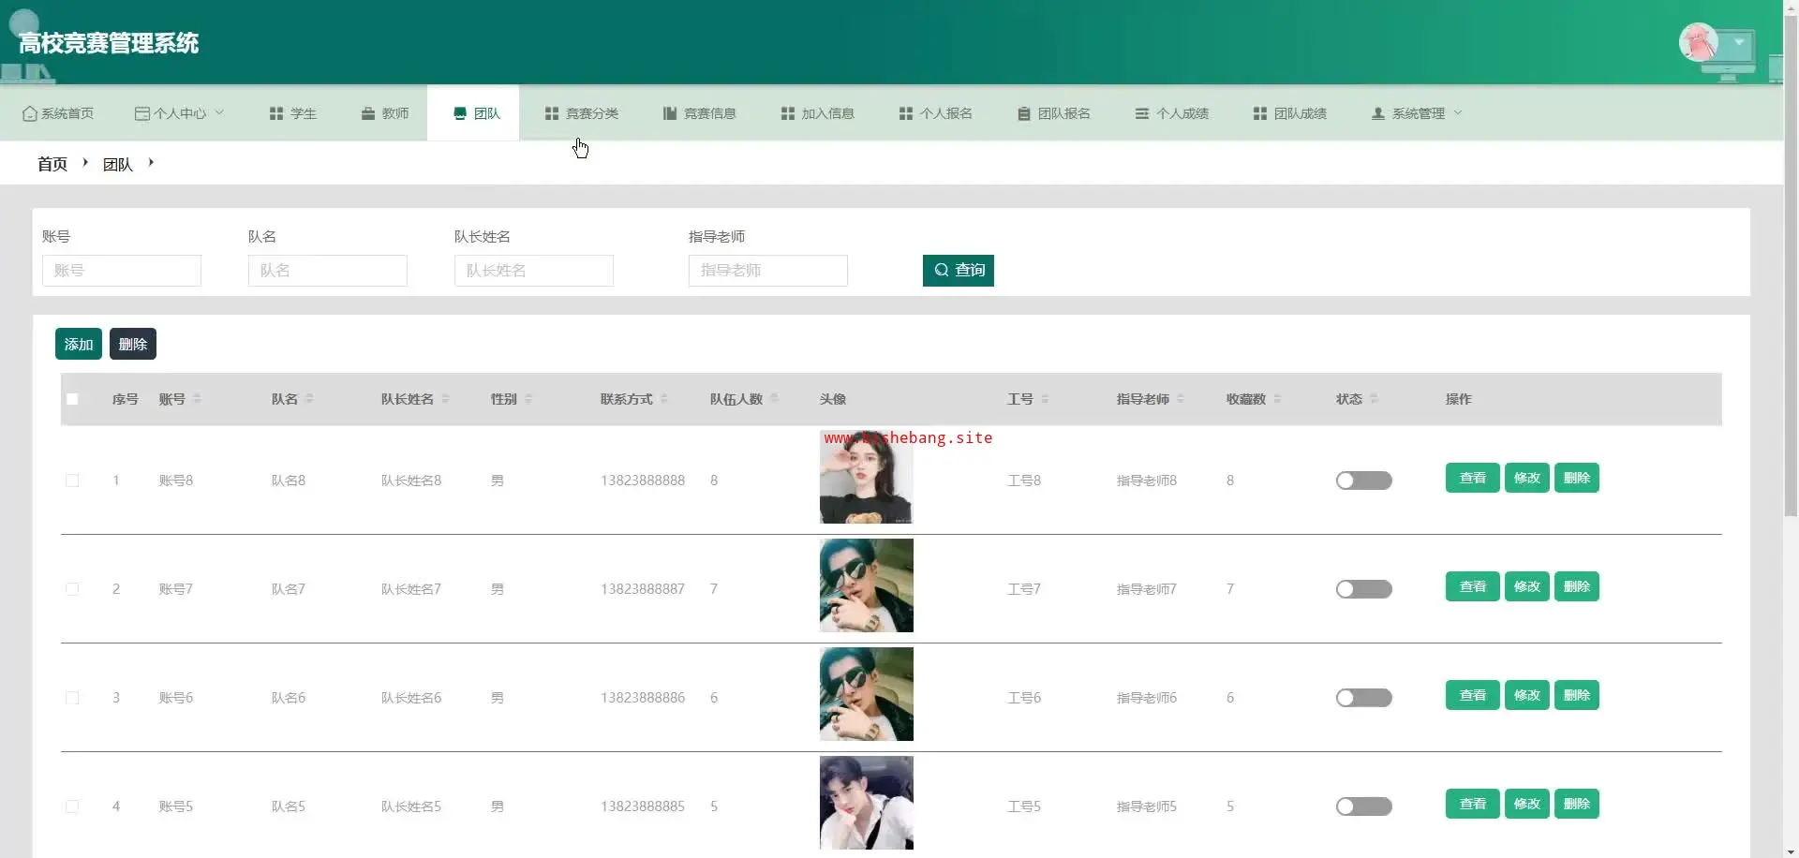1799x858 pixels.
Task: Sort by 指导老师 using its sort arrows
Action: 1181,399
